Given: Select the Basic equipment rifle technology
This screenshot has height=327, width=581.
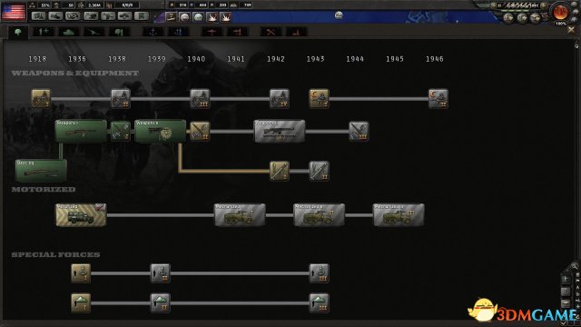Looking at the screenshot, I should [x=41, y=171].
